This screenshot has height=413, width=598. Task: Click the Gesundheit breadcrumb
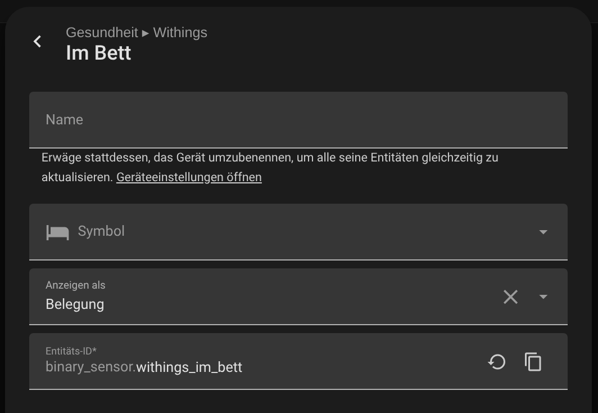[102, 33]
